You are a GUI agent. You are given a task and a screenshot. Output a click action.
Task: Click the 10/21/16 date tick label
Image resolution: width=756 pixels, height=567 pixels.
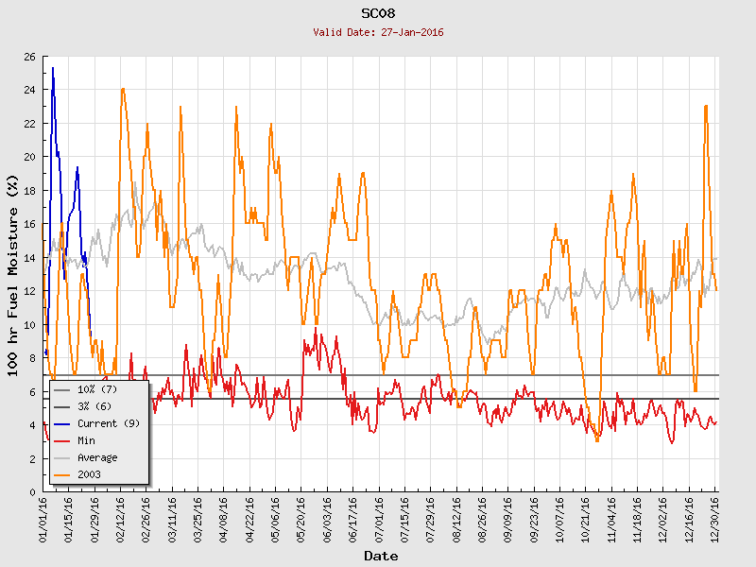tap(586, 519)
